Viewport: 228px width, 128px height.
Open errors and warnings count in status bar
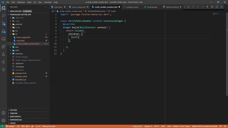pyautogui.click(x=25, y=126)
